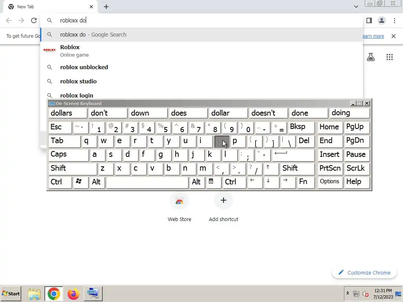Pick the 'roblox unblocked' suggestion
The width and height of the screenshot is (403, 302).
201,67
